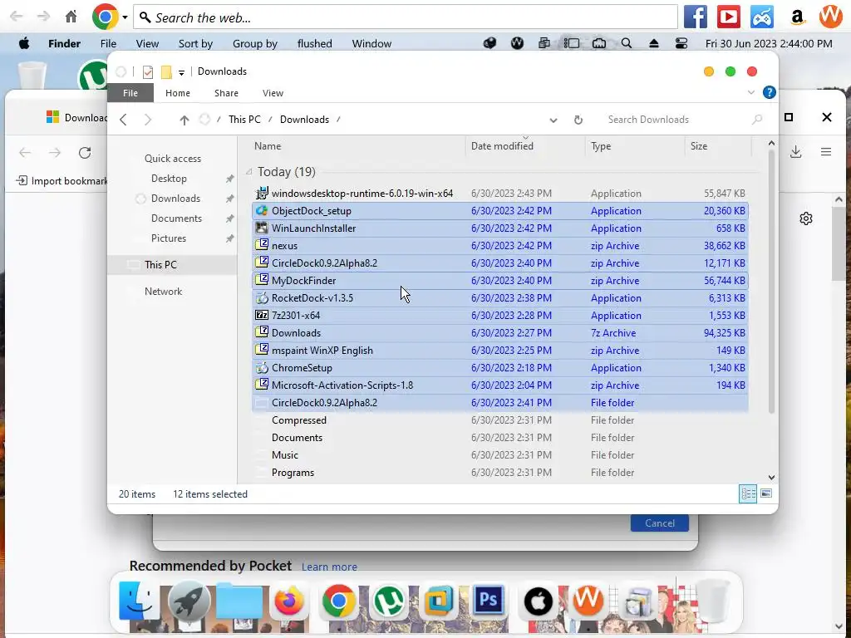Launch Photoshop from the dock
The image size is (851, 638).
coord(489,600)
